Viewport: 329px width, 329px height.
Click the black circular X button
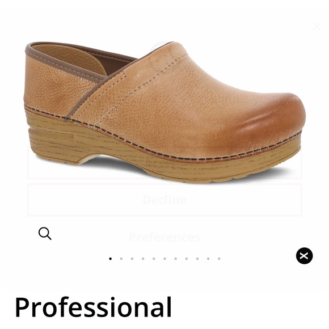pyautogui.click(x=304, y=256)
